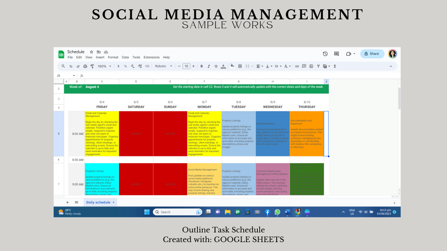Format cell as percent

point(126,66)
